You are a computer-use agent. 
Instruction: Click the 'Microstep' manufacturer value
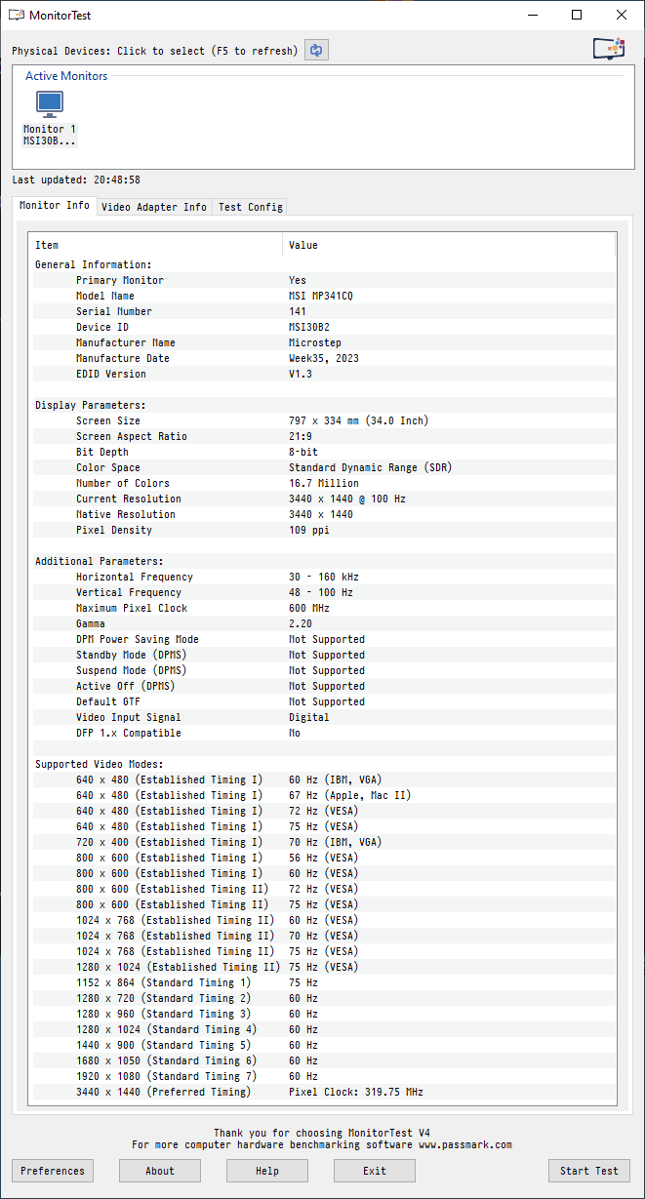tap(315, 342)
